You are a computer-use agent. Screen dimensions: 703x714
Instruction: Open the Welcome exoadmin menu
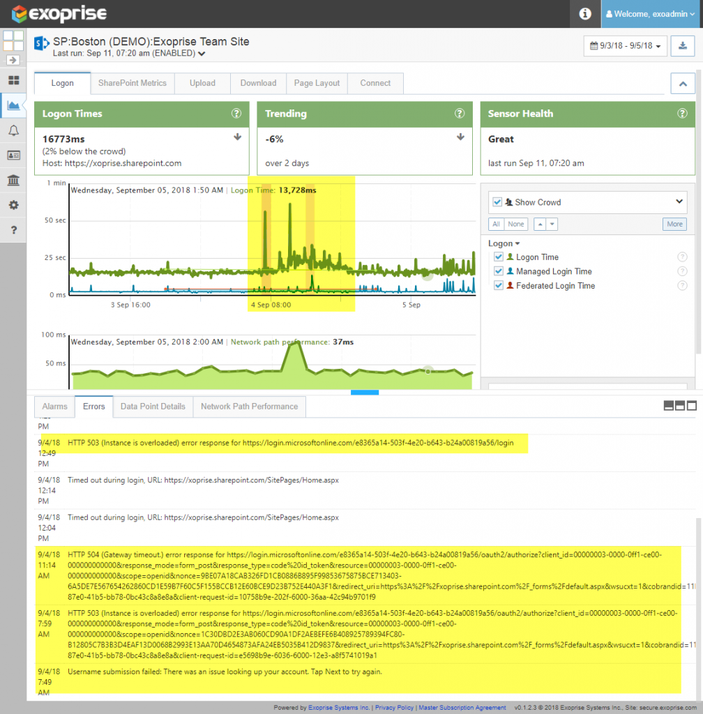651,13
